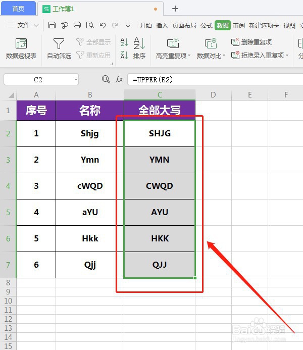Click the WPS spreadsheet icon on 工作簿1 tab

point(46,9)
